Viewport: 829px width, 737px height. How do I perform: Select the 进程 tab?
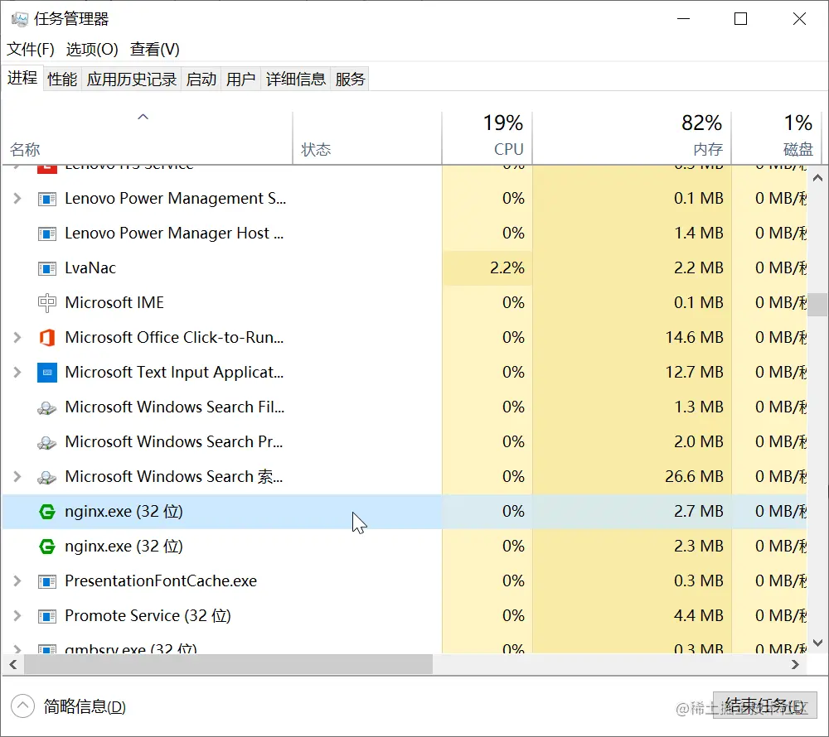click(22, 78)
